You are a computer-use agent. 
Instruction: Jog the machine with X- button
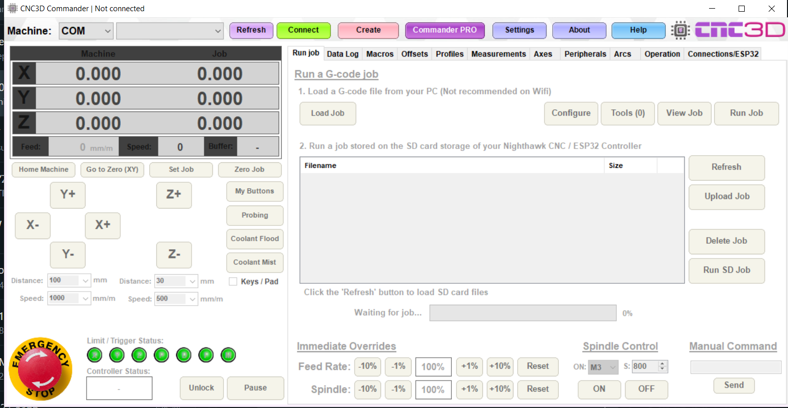[x=33, y=225]
